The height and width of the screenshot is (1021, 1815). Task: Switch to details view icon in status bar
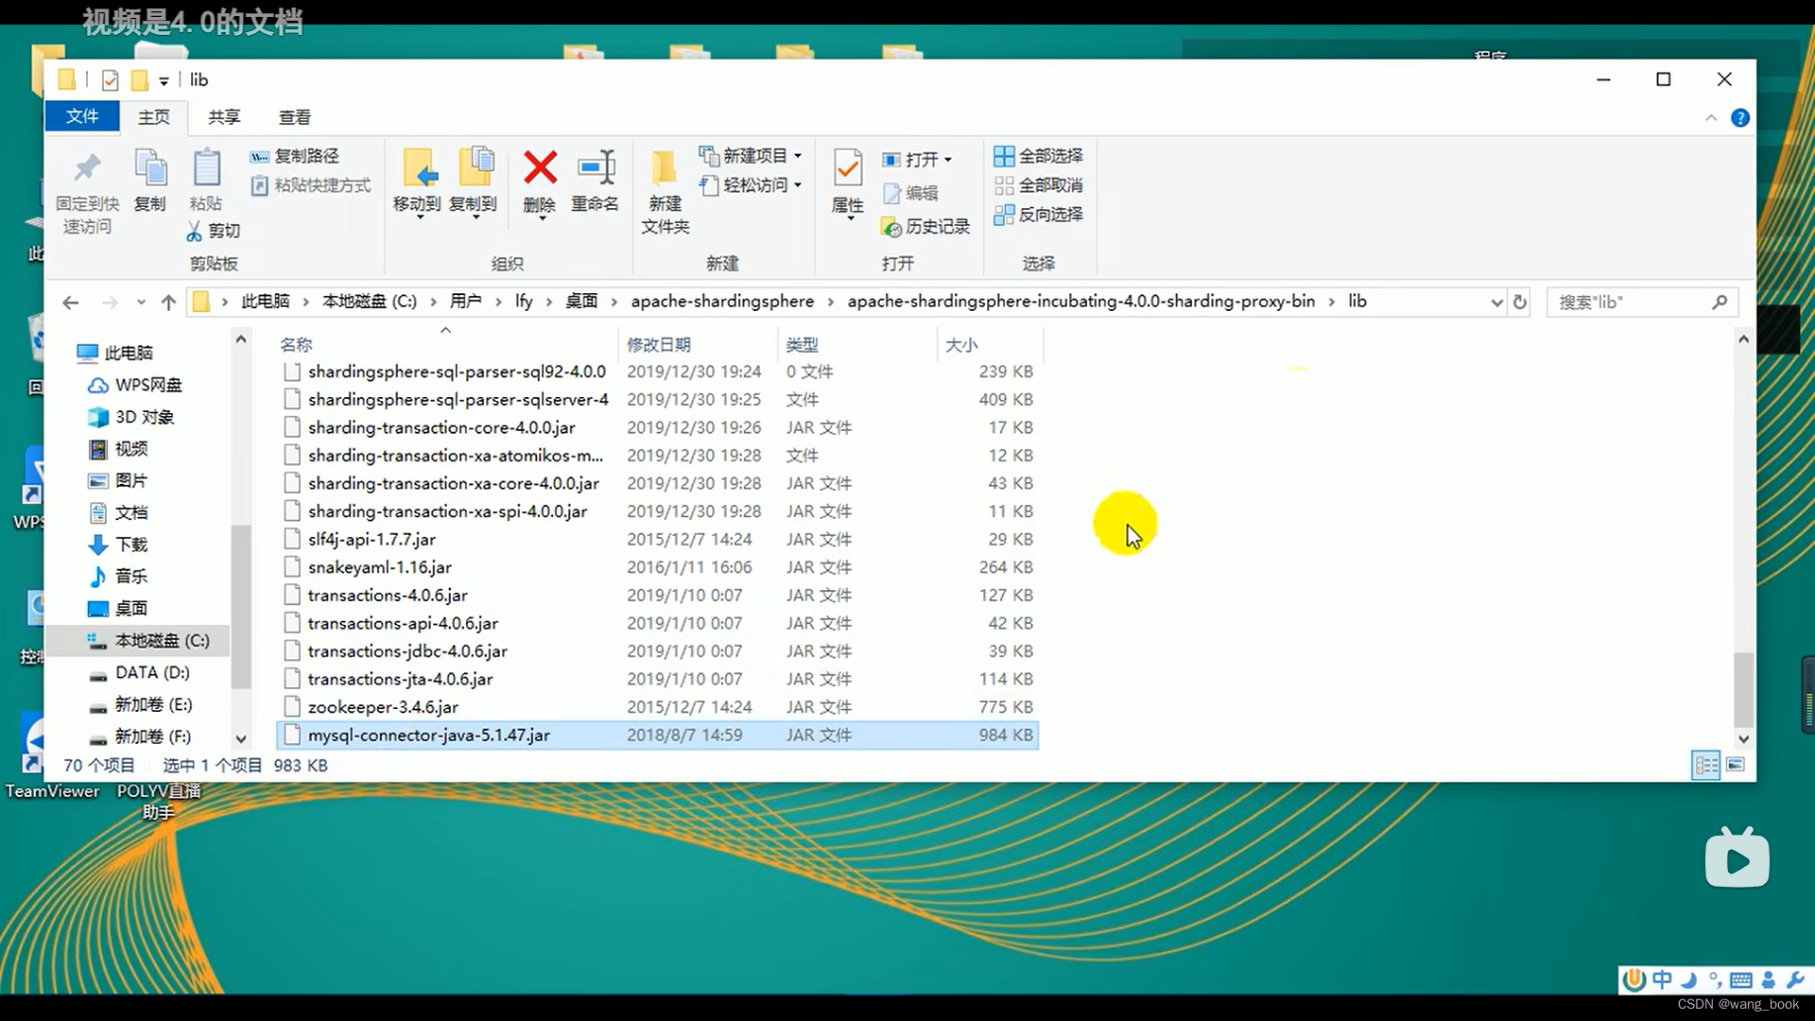pyautogui.click(x=1706, y=765)
